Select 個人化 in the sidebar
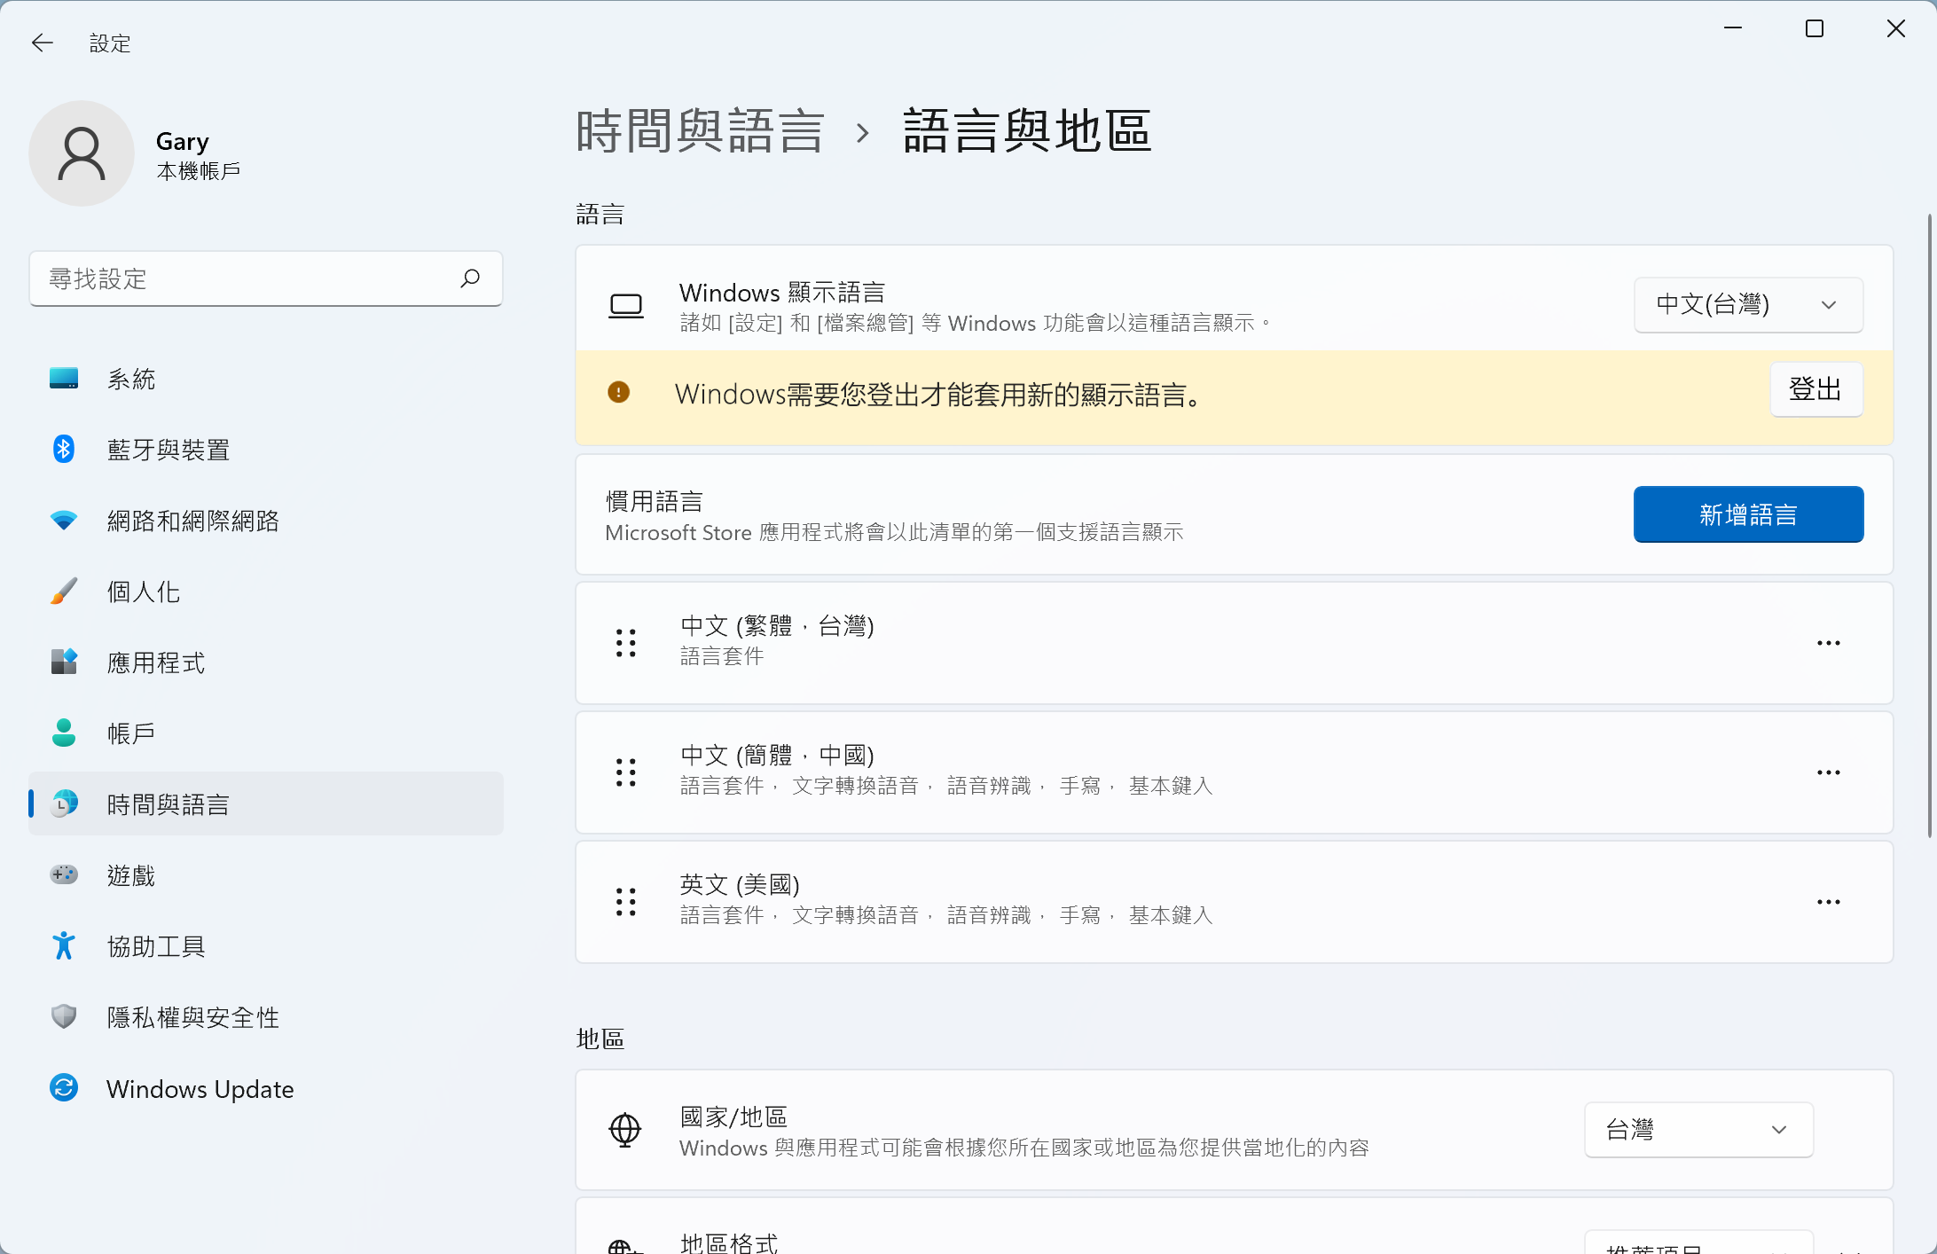The width and height of the screenshot is (1937, 1254). (266, 592)
